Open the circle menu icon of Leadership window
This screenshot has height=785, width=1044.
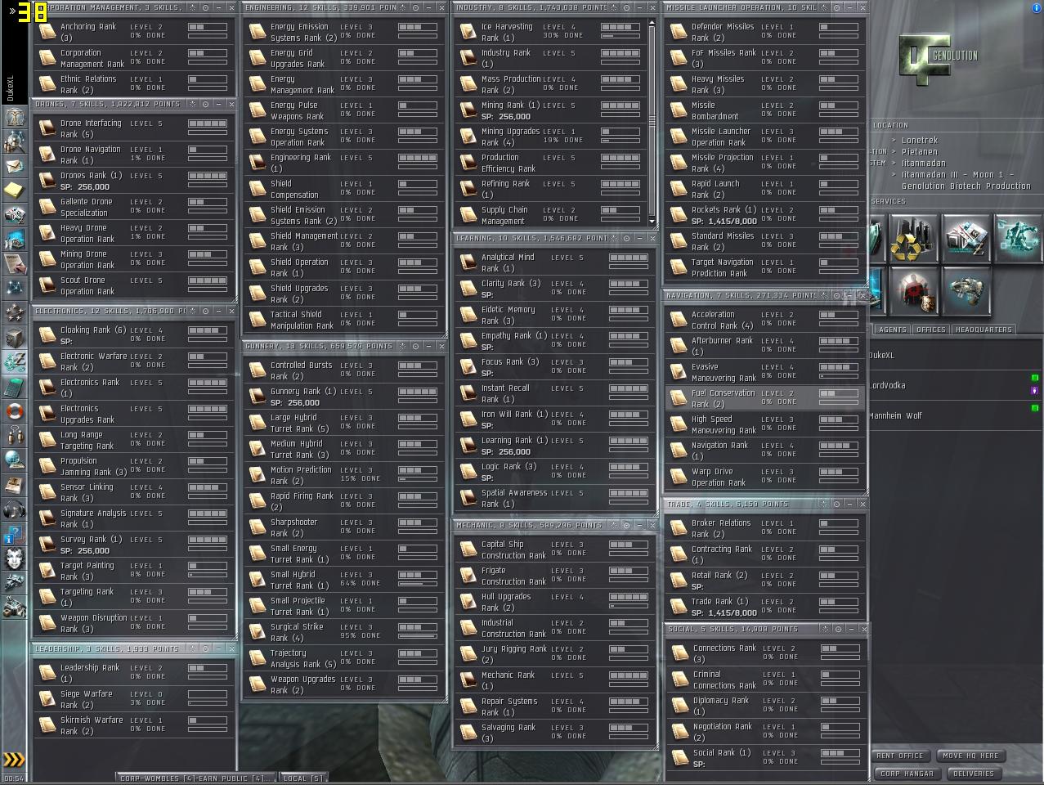pos(205,648)
